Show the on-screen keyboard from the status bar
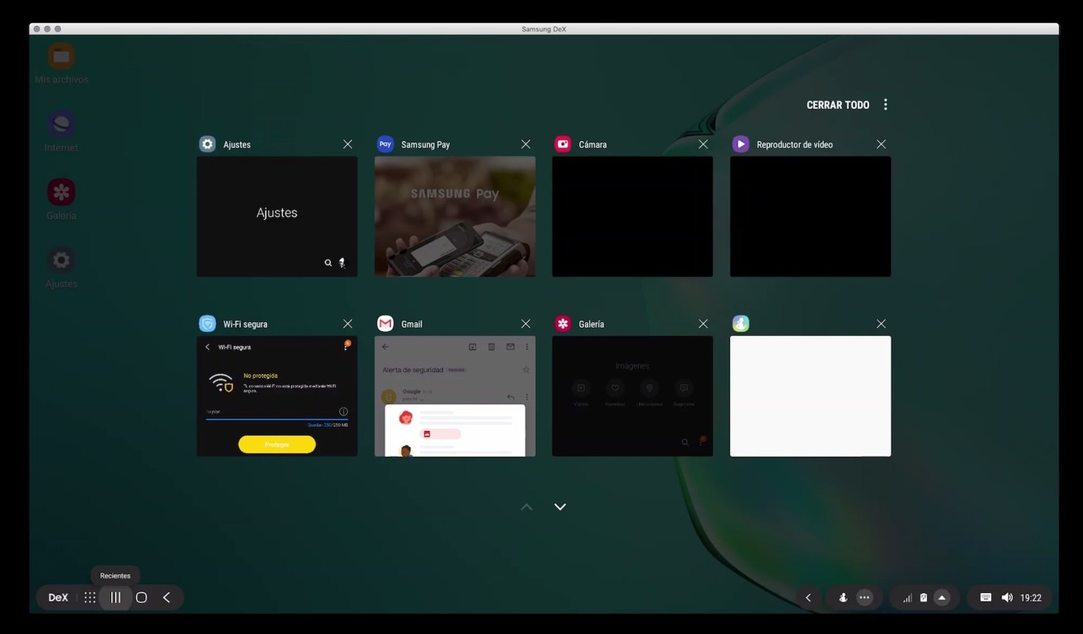Image resolution: width=1083 pixels, height=634 pixels. click(985, 597)
